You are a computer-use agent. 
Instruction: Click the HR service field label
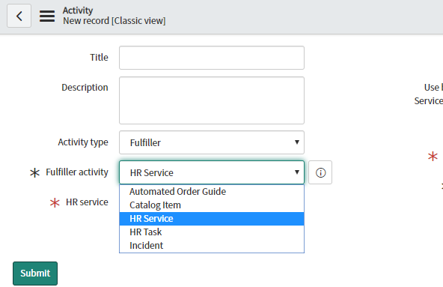(87, 202)
